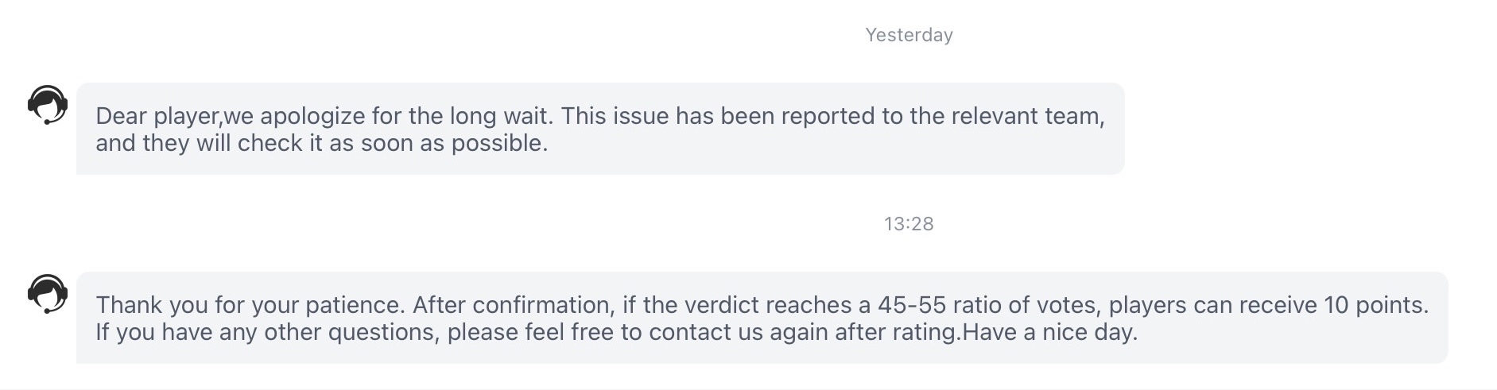Viewport: 1497px width, 390px height.
Task: Select the "Dear player" message bubble
Action: coord(600,129)
